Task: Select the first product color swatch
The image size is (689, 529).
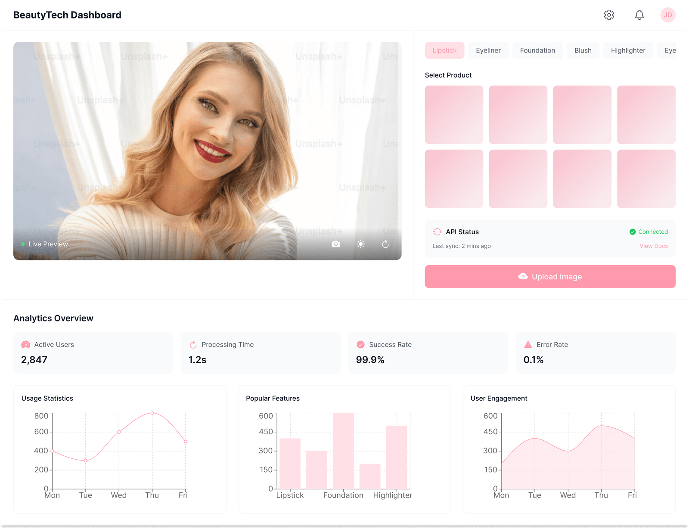Action: coord(454,114)
